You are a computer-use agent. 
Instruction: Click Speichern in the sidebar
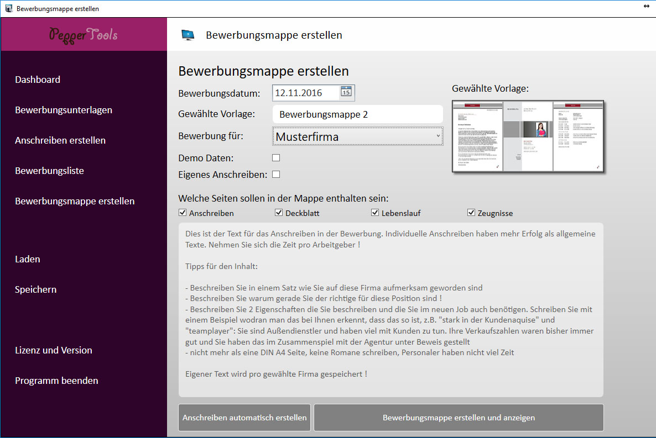point(35,289)
